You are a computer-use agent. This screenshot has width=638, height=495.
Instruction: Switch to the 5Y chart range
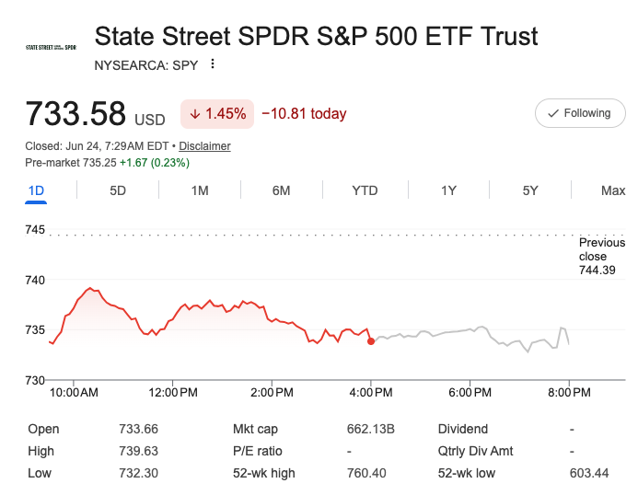pos(530,190)
